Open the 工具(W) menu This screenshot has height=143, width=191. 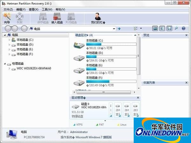pyautogui.click(x=47, y=10)
